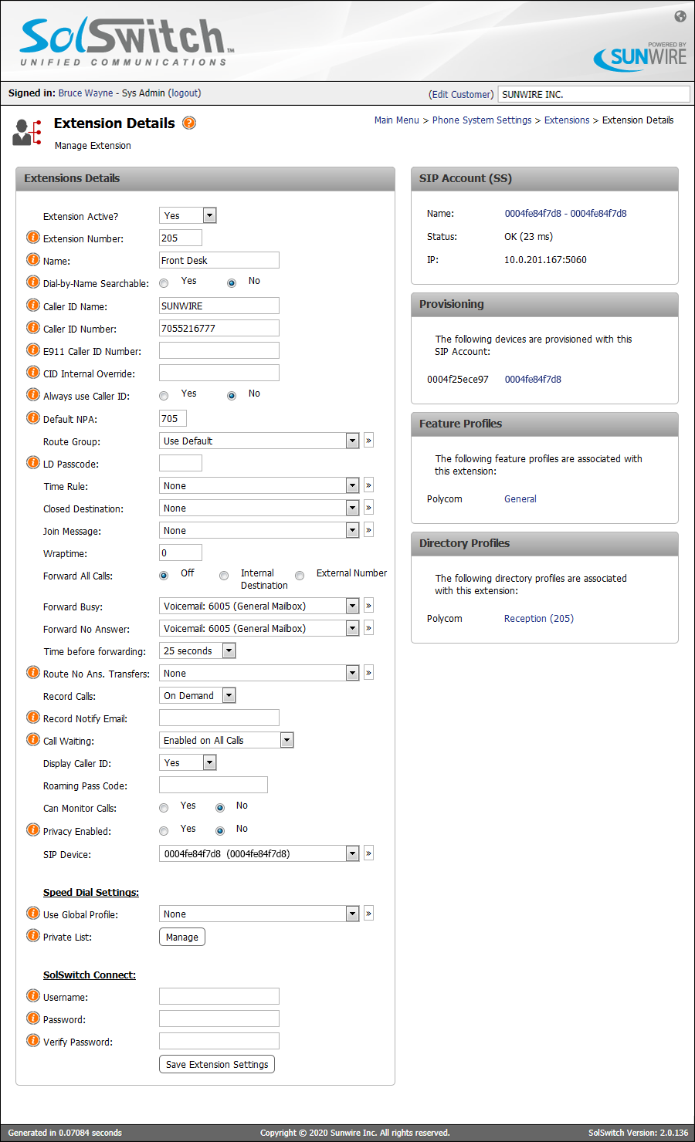The height and width of the screenshot is (1142, 695).
Task: Show info for Always use Caller ID
Action: [33, 395]
